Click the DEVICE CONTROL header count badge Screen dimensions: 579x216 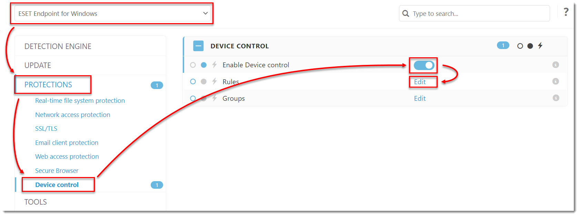tap(503, 45)
